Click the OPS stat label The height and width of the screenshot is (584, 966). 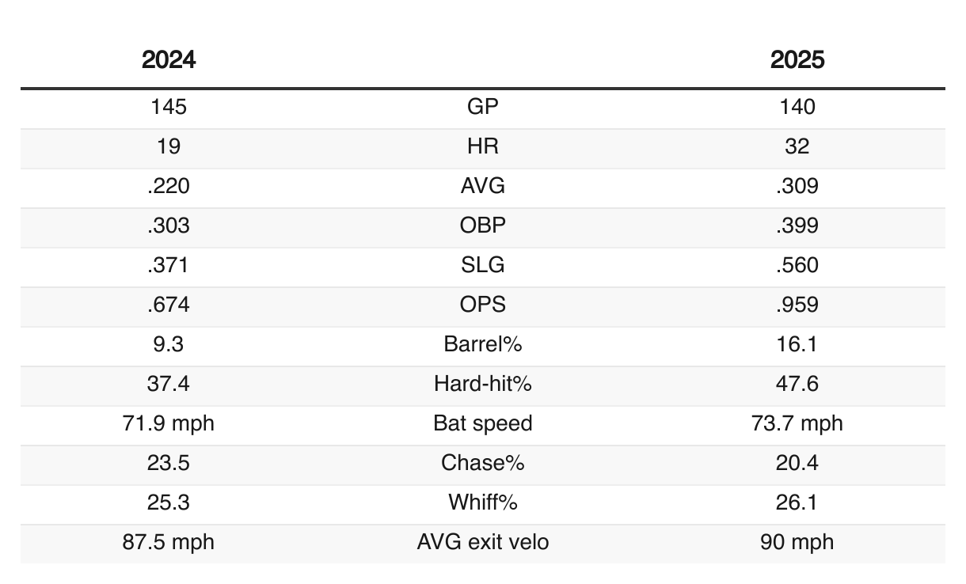(x=482, y=305)
